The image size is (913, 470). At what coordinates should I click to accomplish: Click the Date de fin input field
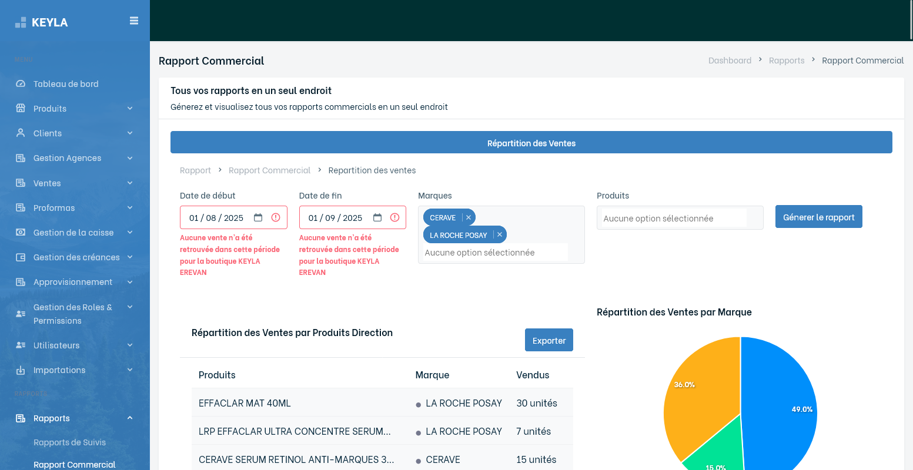[353, 217]
